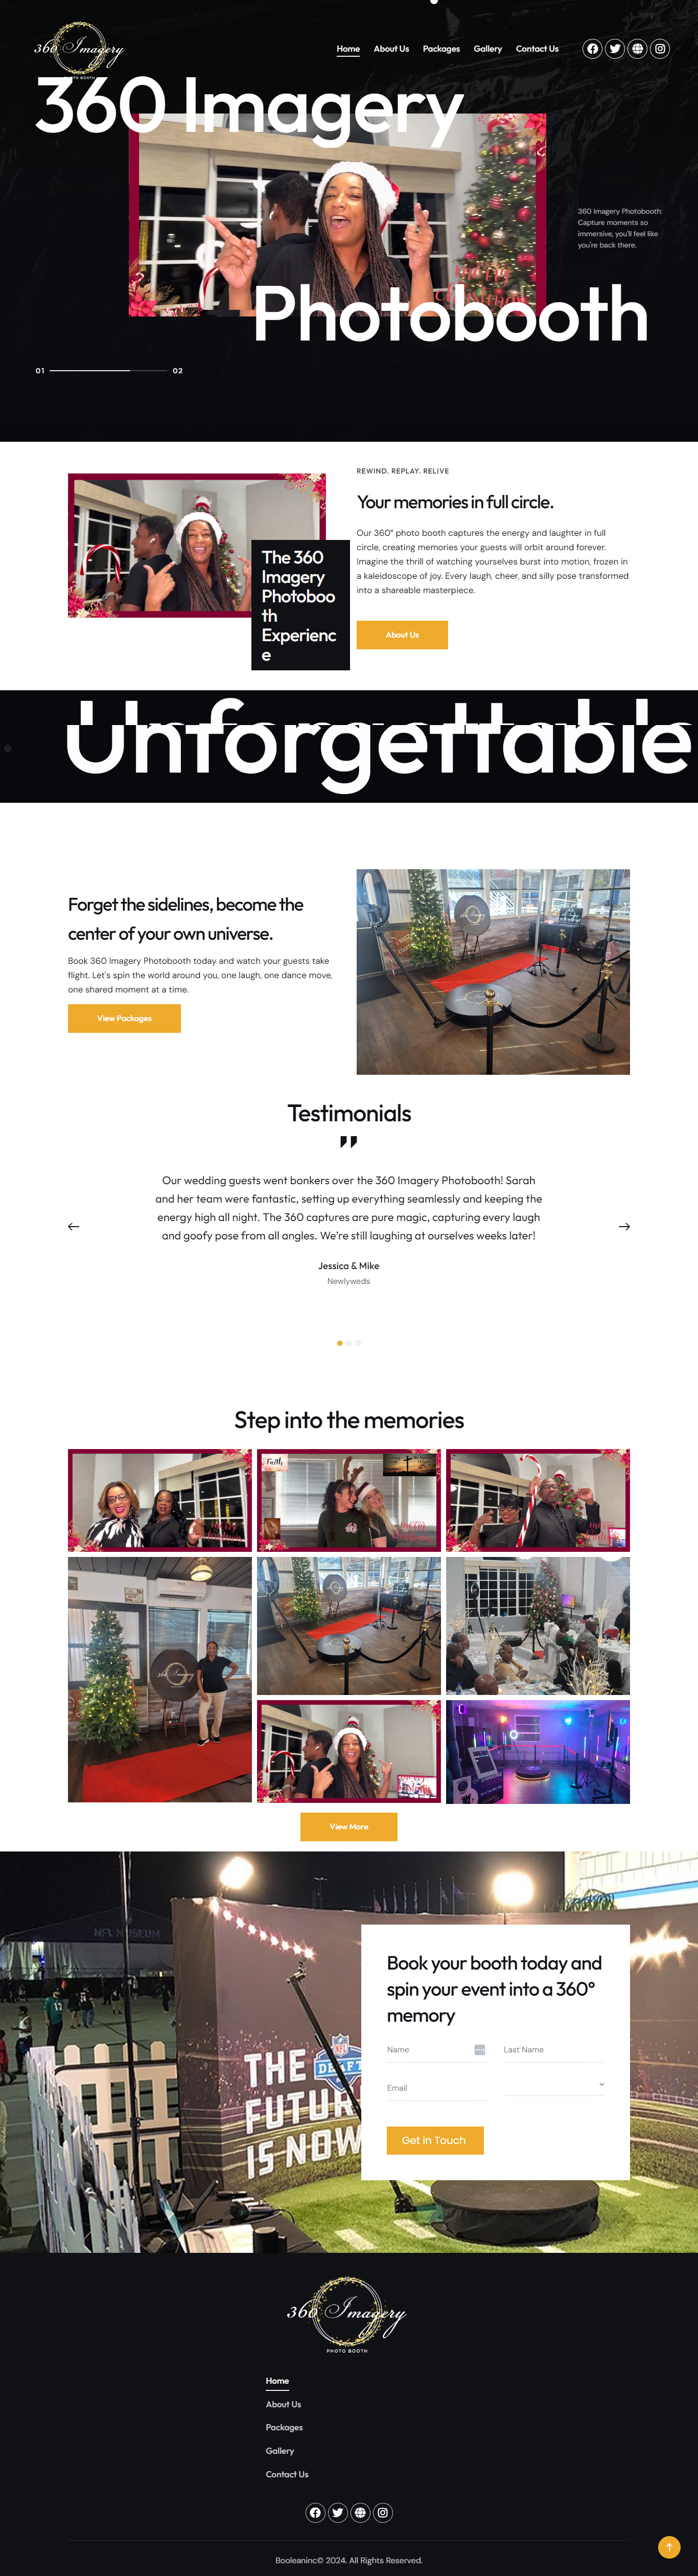Click the View More gallery button
The width and height of the screenshot is (698, 2576).
pyautogui.click(x=349, y=1827)
